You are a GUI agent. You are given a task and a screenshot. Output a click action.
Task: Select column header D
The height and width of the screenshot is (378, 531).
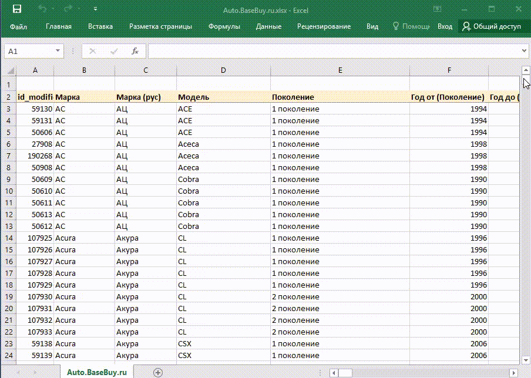pos(223,70)
